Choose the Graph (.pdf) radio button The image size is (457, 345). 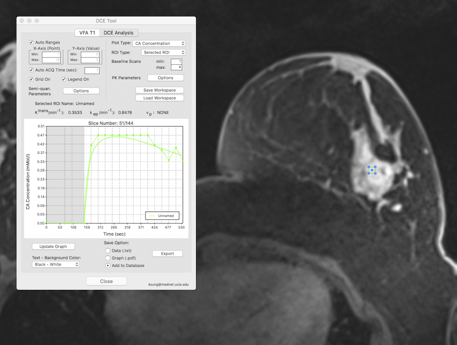point(107,258)
